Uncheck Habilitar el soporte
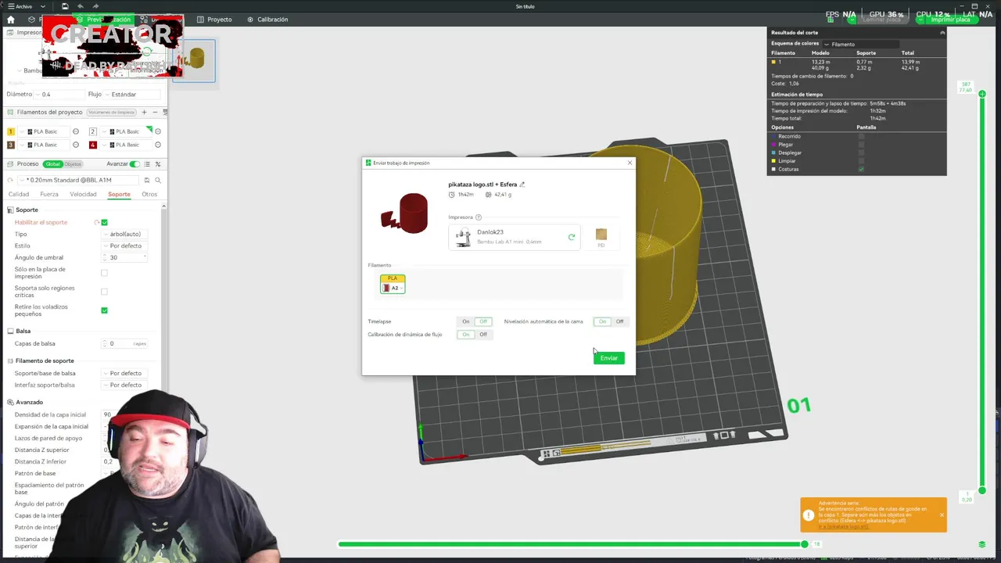The width and height of the screenshot is (1001, 563). pyautogui.click(x=104, y=223)
